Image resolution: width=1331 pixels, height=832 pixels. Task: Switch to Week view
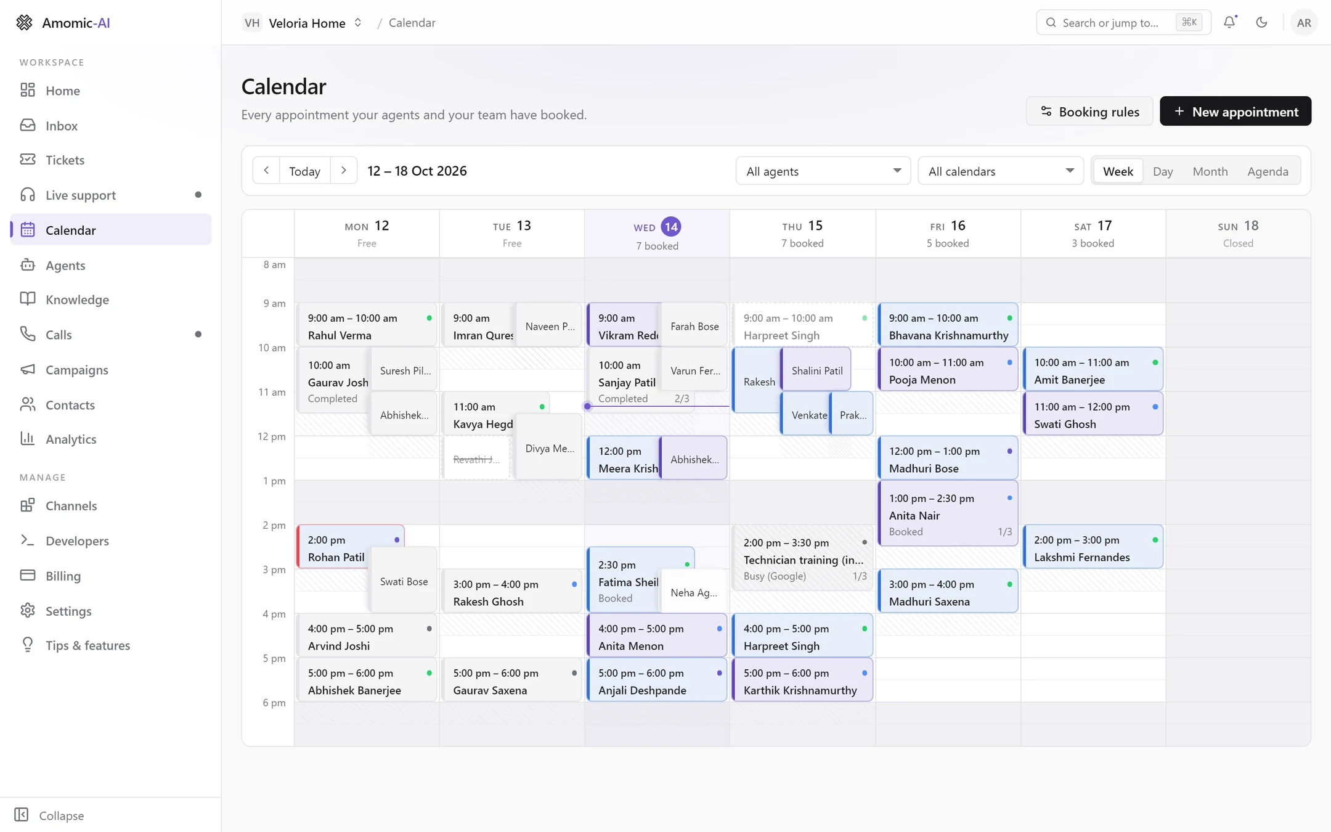(1118, 171)
